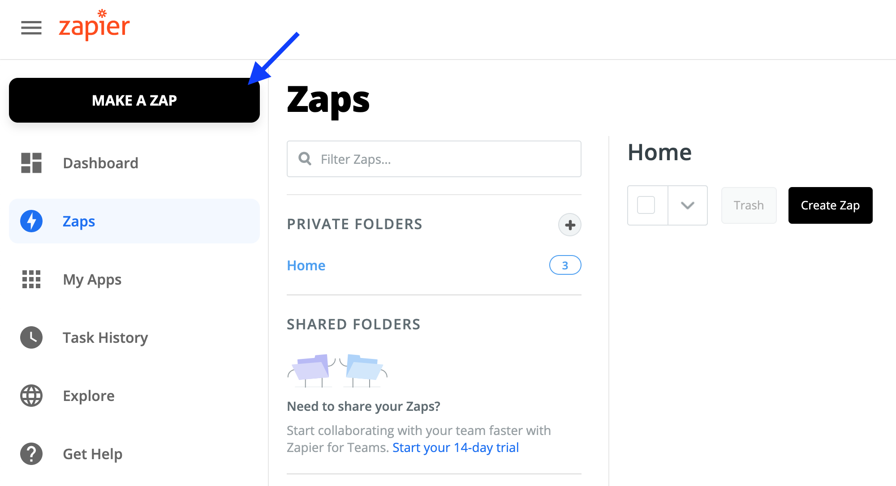
Task: Open the Dashboard menu item
Action: (x=100, y=163)
